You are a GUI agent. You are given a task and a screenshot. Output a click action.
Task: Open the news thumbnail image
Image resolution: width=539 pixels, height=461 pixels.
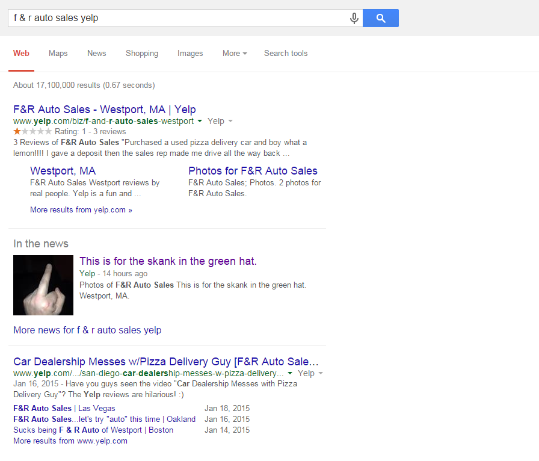pyautogui.click(x=43, y=285)
